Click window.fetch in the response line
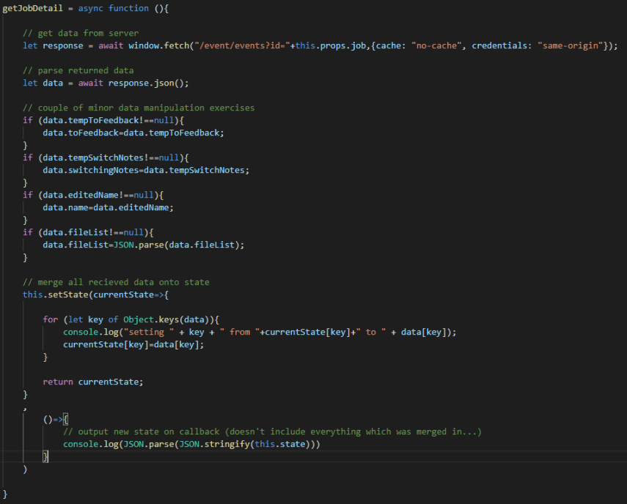Image resolution: width=627 pixels, height=504 pixels. pos(158,45)
